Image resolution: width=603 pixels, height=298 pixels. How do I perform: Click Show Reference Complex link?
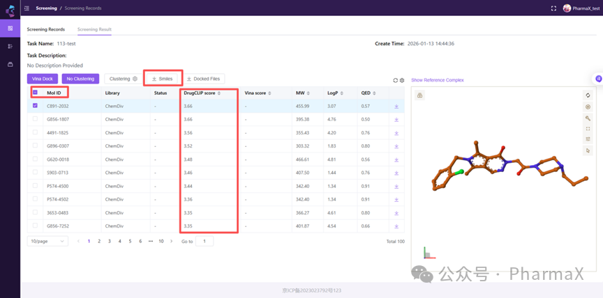click(437, 80)
